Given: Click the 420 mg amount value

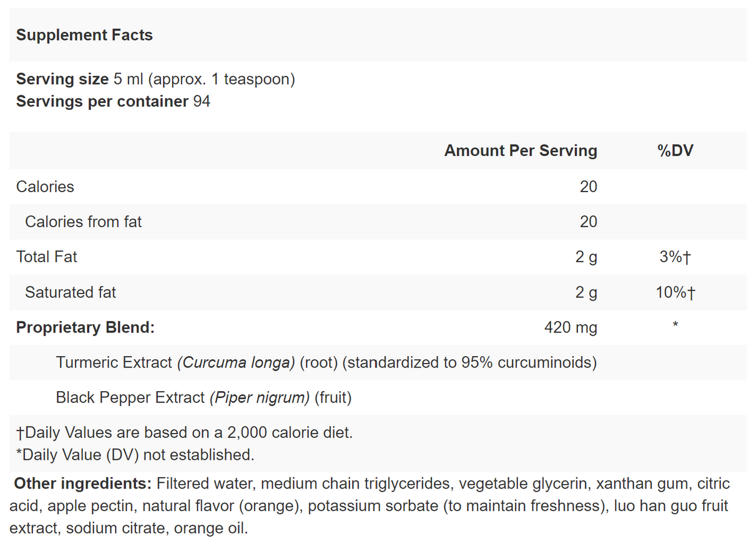Looking at the screenshot, I should click(x=570, y=327).
